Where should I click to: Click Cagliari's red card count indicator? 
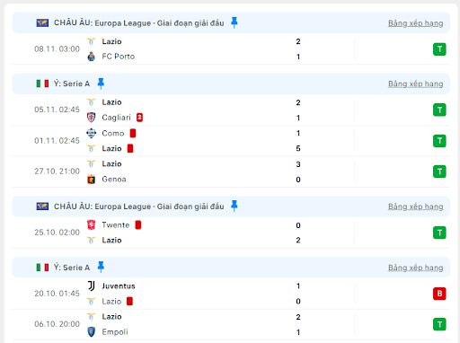click(x=139, y=118)
